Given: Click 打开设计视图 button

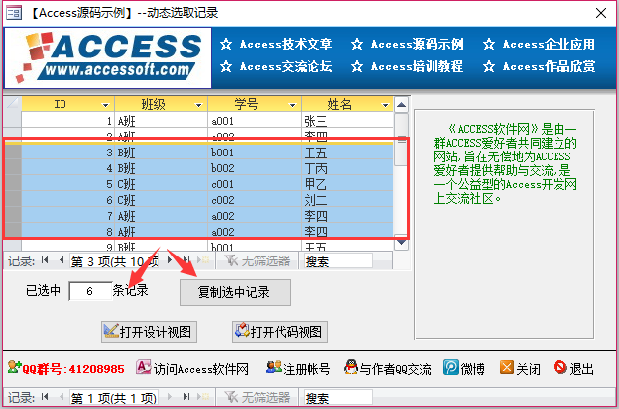Looking at the screenshot, I should pyautogui.click(x=149, y=332).
